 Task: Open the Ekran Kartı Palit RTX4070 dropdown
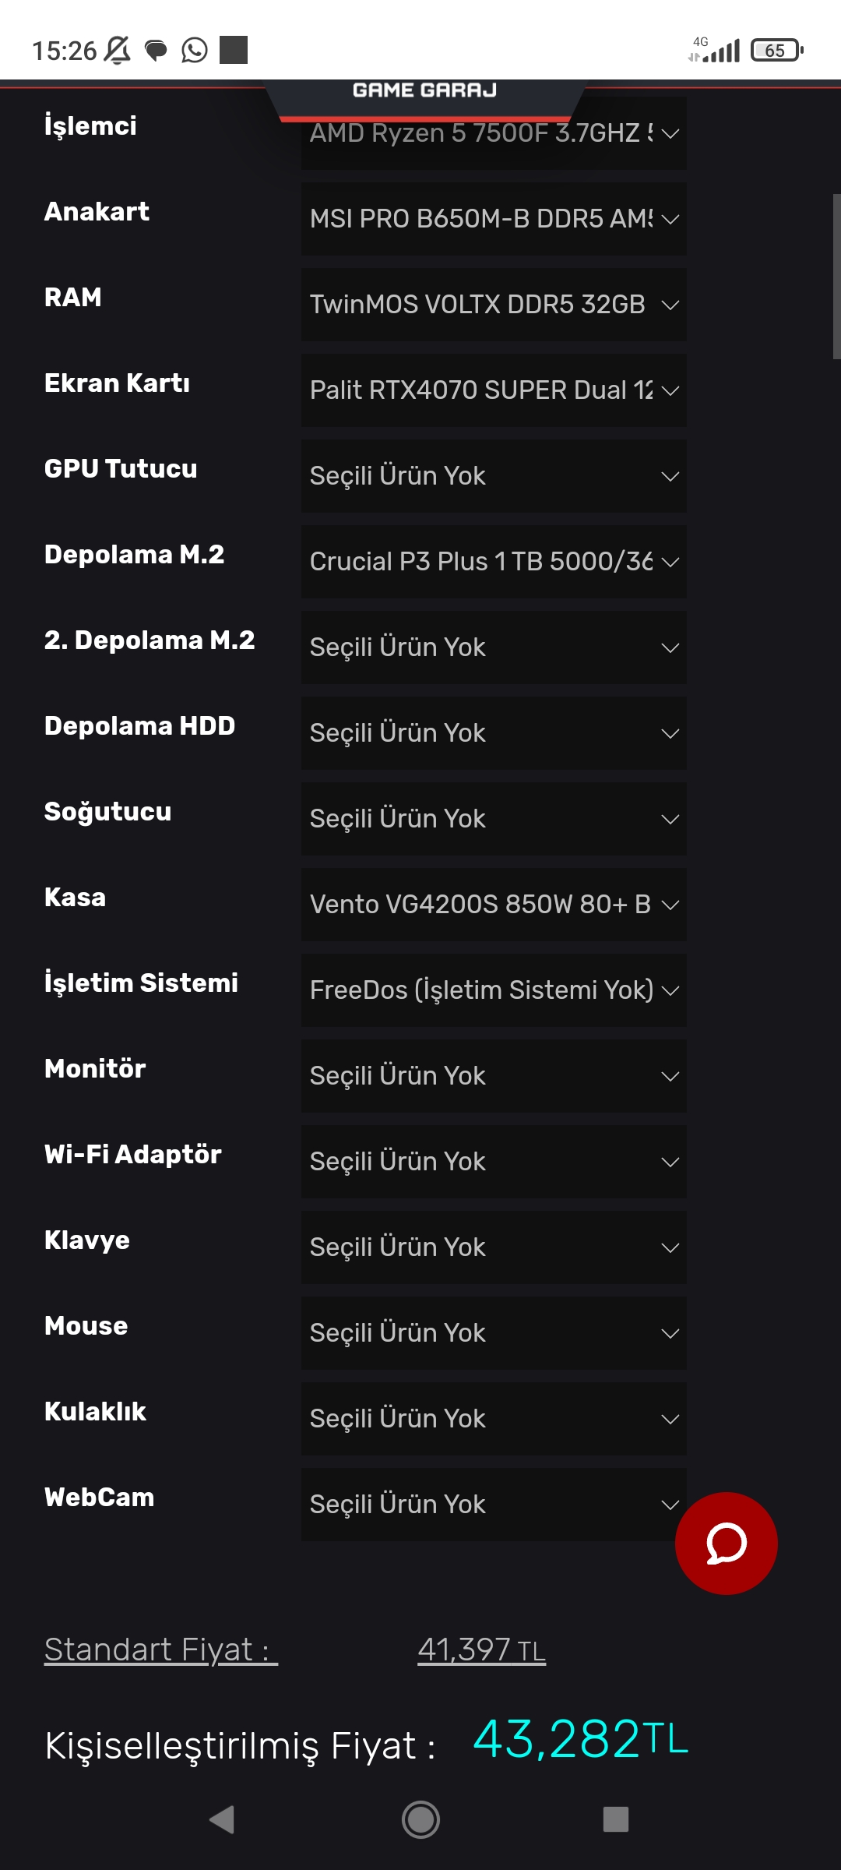(x=494, y=390)
